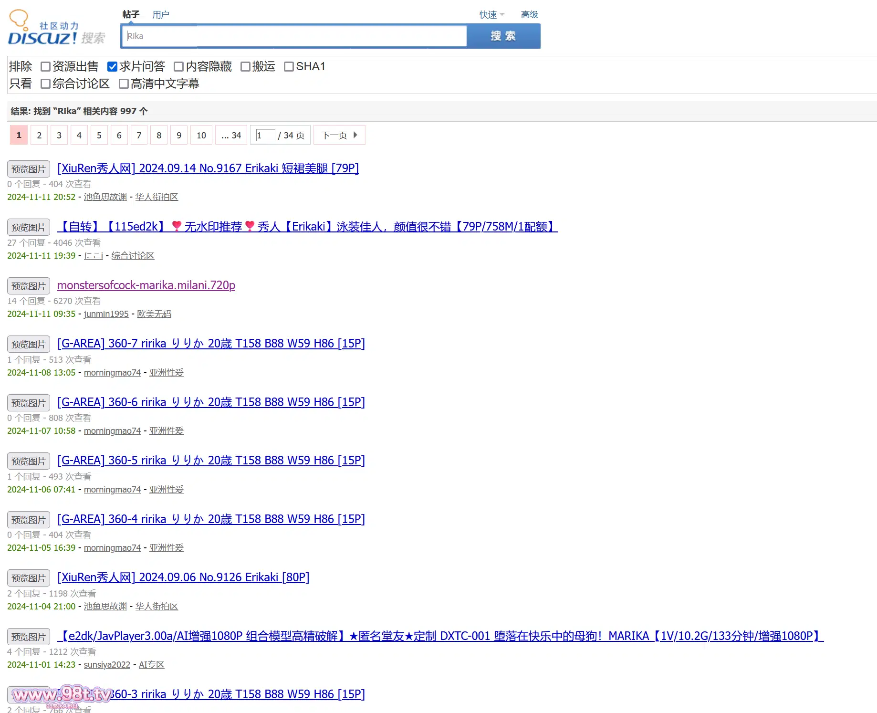Open 预览图片 for XiuRen No.9126 post
Screen dimensions: 877x713
pyautogui.click(x=29, y=578)
